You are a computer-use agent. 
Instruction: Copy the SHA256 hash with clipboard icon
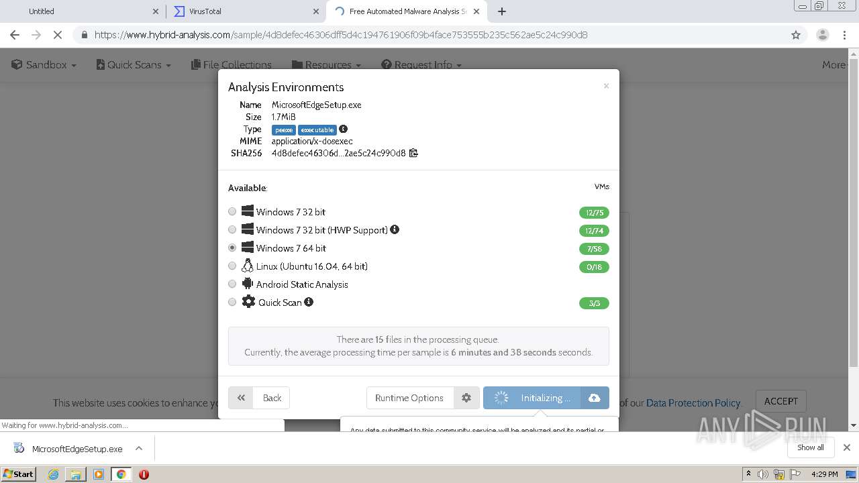[413, 153]
